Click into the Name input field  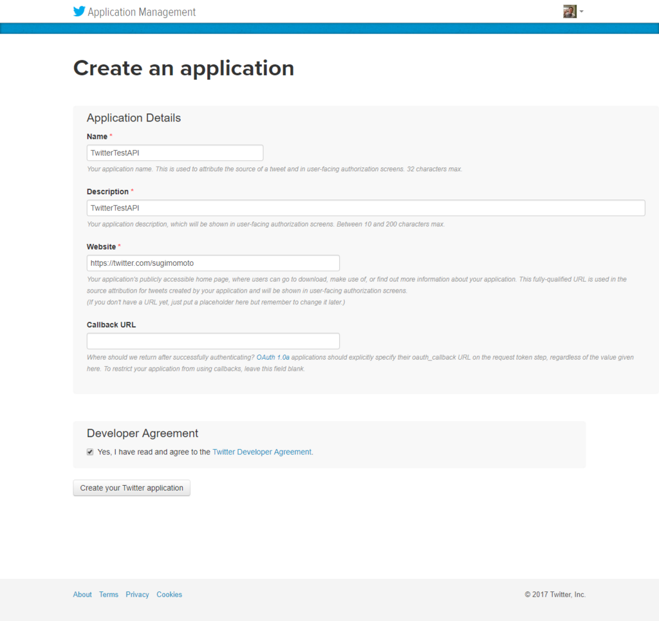pyautogui.click(x=175, y=153)
